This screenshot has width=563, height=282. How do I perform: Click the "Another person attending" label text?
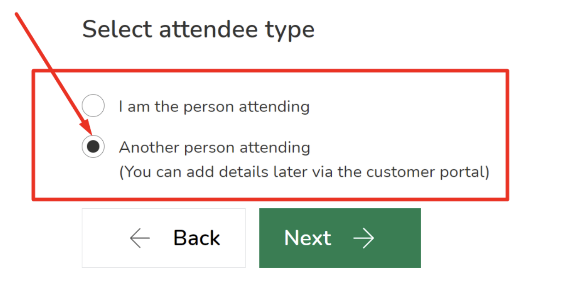coord(215,147)
